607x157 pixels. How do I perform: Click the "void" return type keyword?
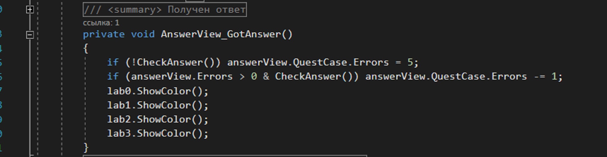[143, 34]
